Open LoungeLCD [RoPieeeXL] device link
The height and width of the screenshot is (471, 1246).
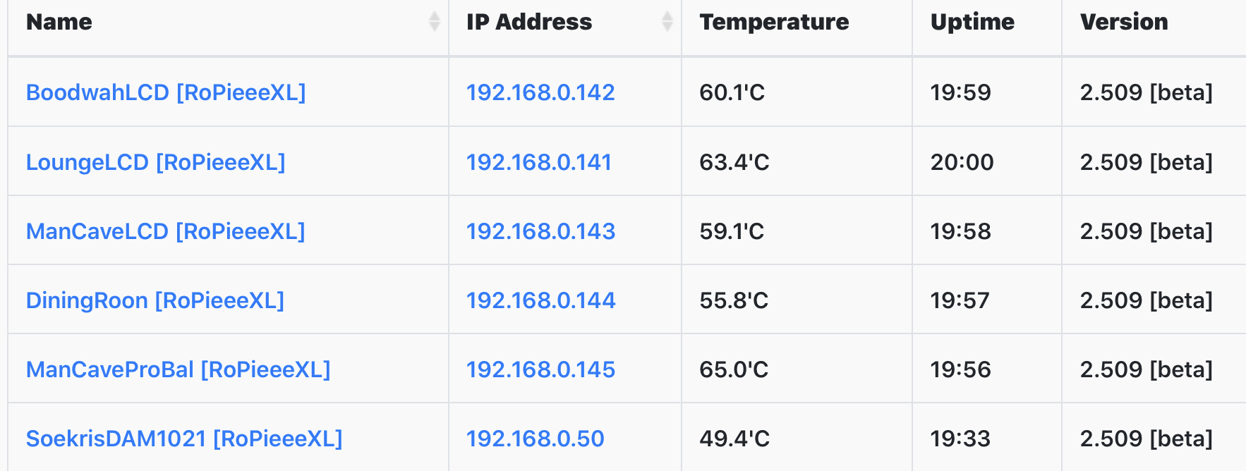point(156,162)
